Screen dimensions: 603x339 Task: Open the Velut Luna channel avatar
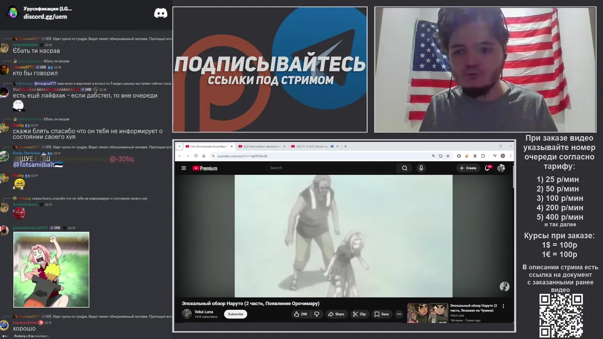point(187,314)
